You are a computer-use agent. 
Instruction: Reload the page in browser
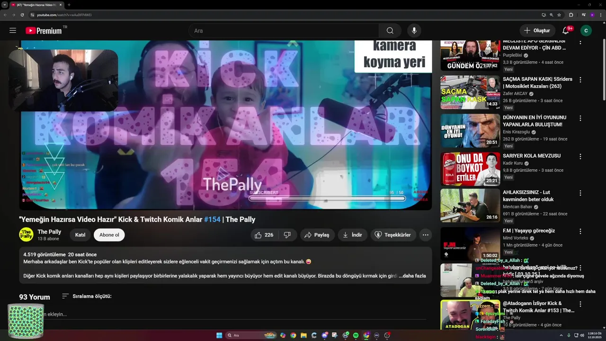[22, 15]
